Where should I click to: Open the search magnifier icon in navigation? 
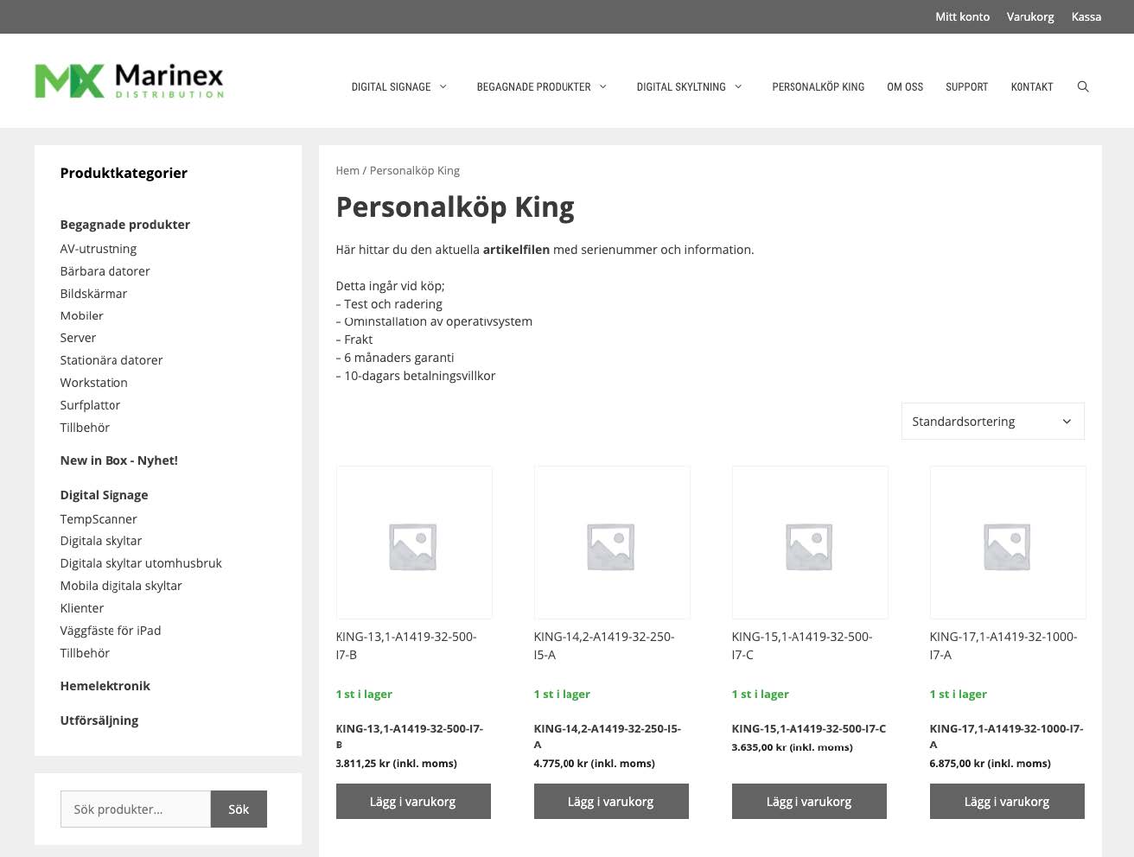tap(1083, 86)
